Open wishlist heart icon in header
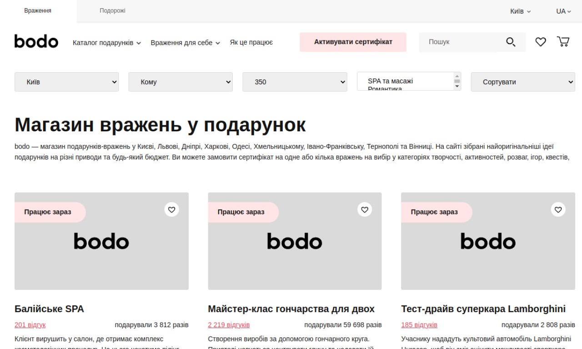The height and width of the screenshot is (349, 582). (x=540, y=42)
